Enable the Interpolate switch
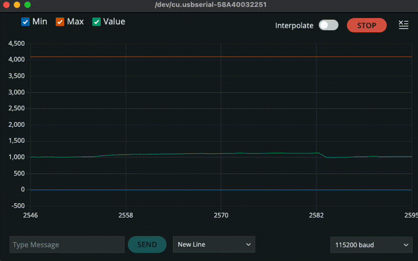This screenshot has width=418, height=261. point(328,26)
